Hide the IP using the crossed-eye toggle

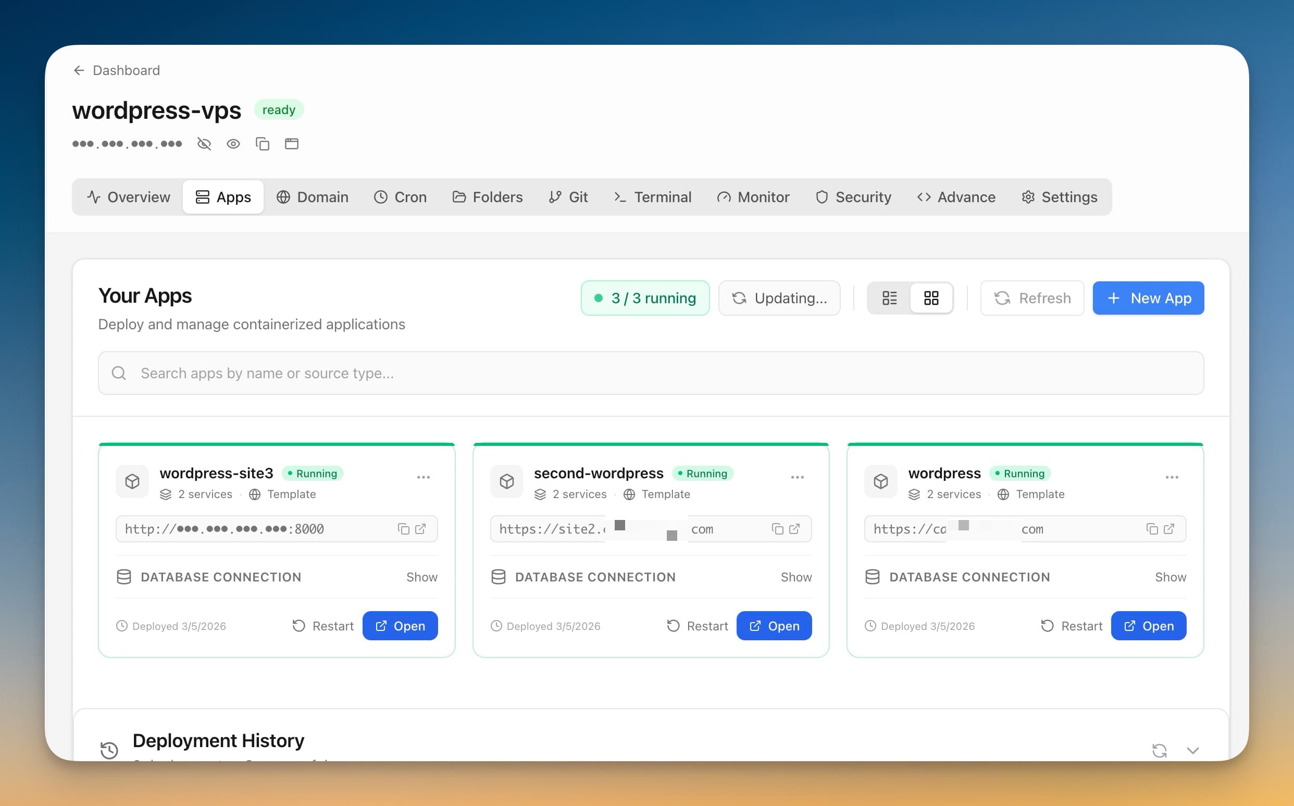[x=204, y=143]
